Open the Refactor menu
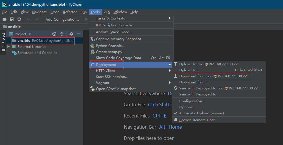The image size is (283, 145). tap(70, 12)
